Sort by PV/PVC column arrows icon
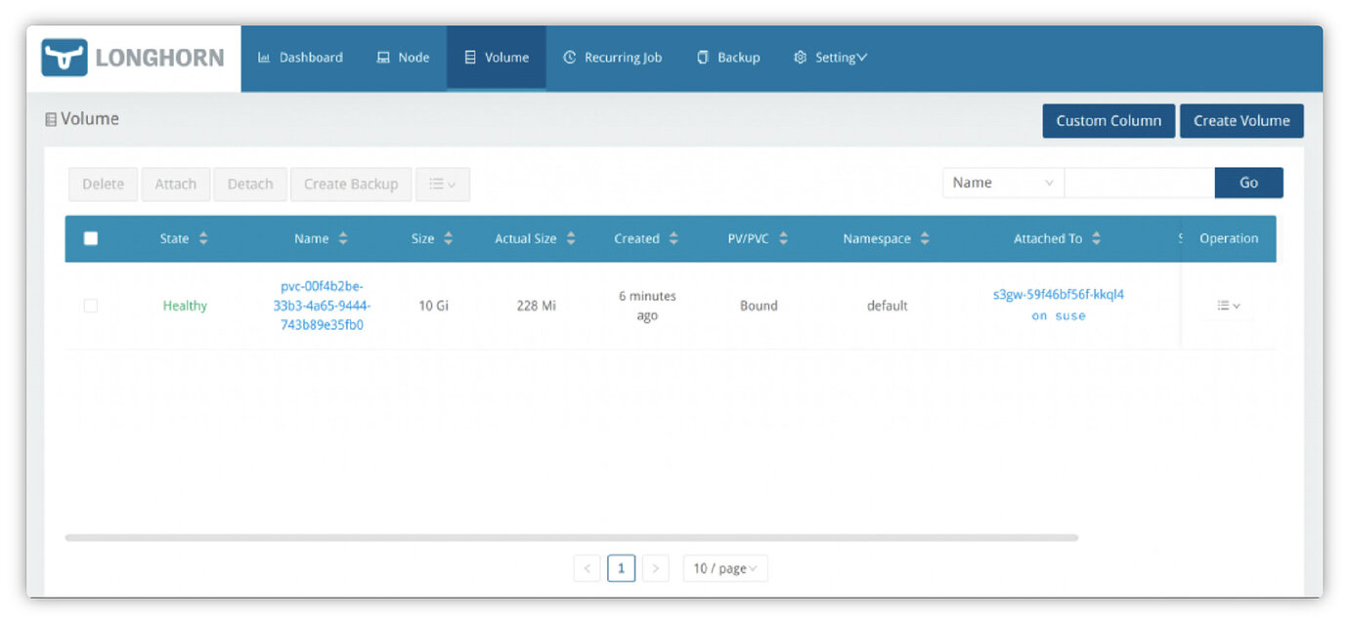 coord(783,238)
